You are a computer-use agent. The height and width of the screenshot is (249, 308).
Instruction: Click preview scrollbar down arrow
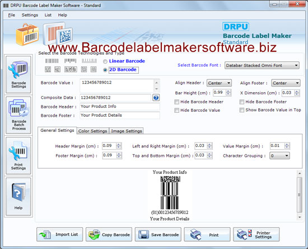(300, 217)
